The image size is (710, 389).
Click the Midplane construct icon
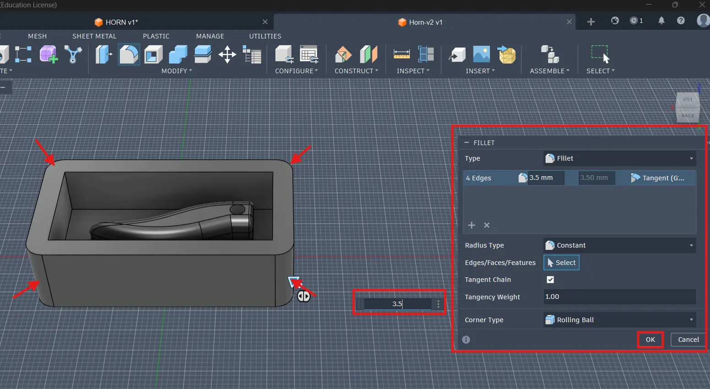[x=369, y=54]
